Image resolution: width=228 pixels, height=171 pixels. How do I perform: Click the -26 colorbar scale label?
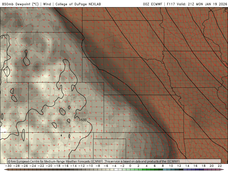25,166
